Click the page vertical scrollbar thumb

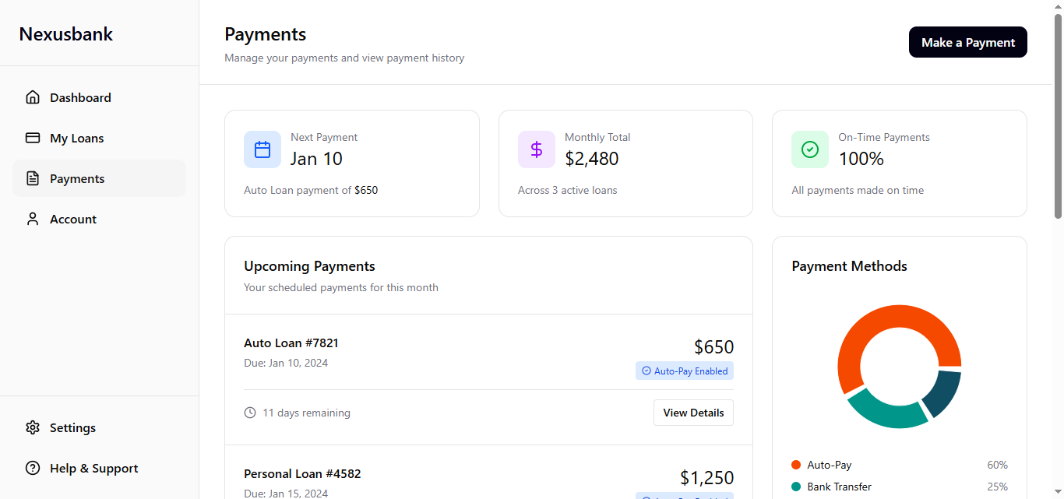coord(1058,117)
